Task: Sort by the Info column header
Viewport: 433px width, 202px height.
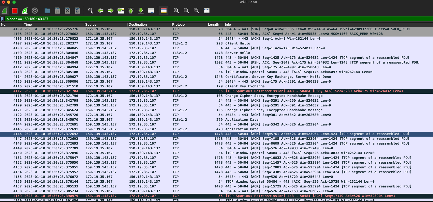Action: pos(328,24)
